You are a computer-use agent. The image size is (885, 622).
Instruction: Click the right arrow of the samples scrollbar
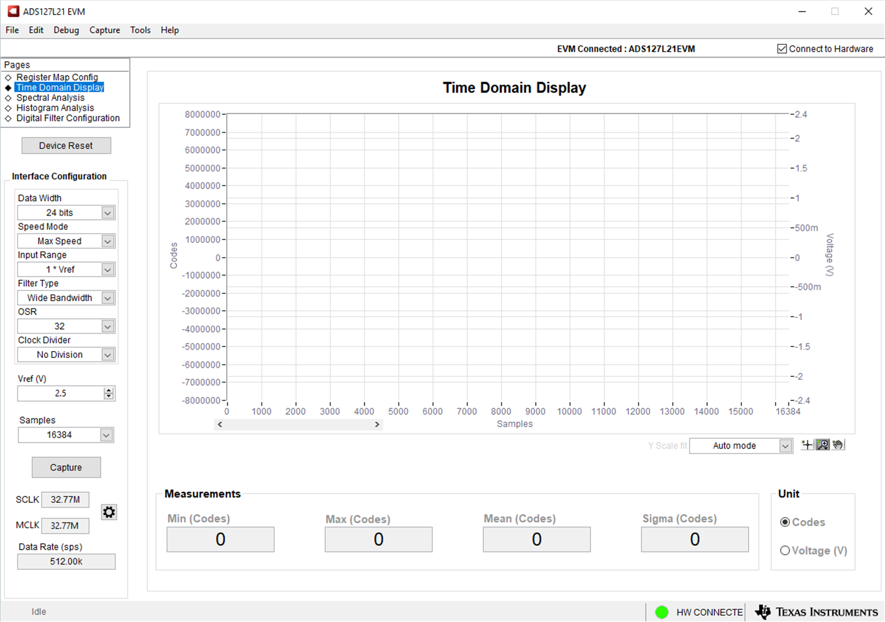tap(377, 424)
